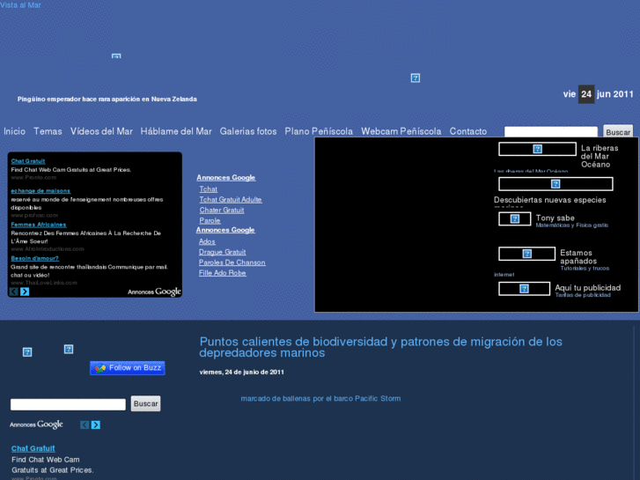Open Femmes Africaines ad link
Screen dimensions: 640x480
(39, 225)
